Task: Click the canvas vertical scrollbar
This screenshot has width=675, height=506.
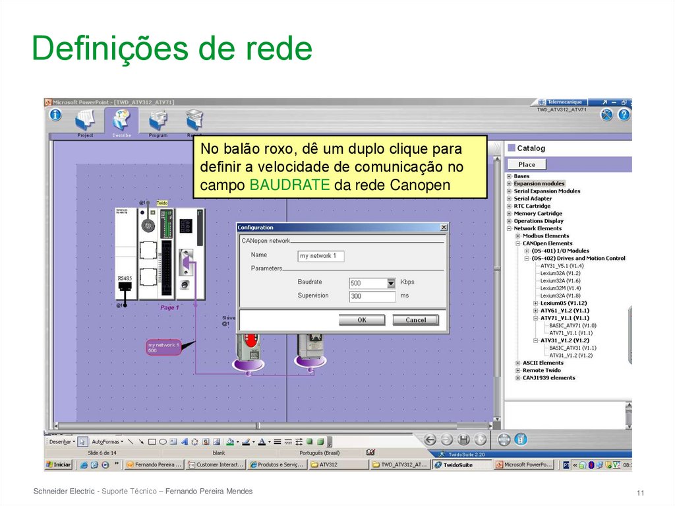Action: [497, 289]
